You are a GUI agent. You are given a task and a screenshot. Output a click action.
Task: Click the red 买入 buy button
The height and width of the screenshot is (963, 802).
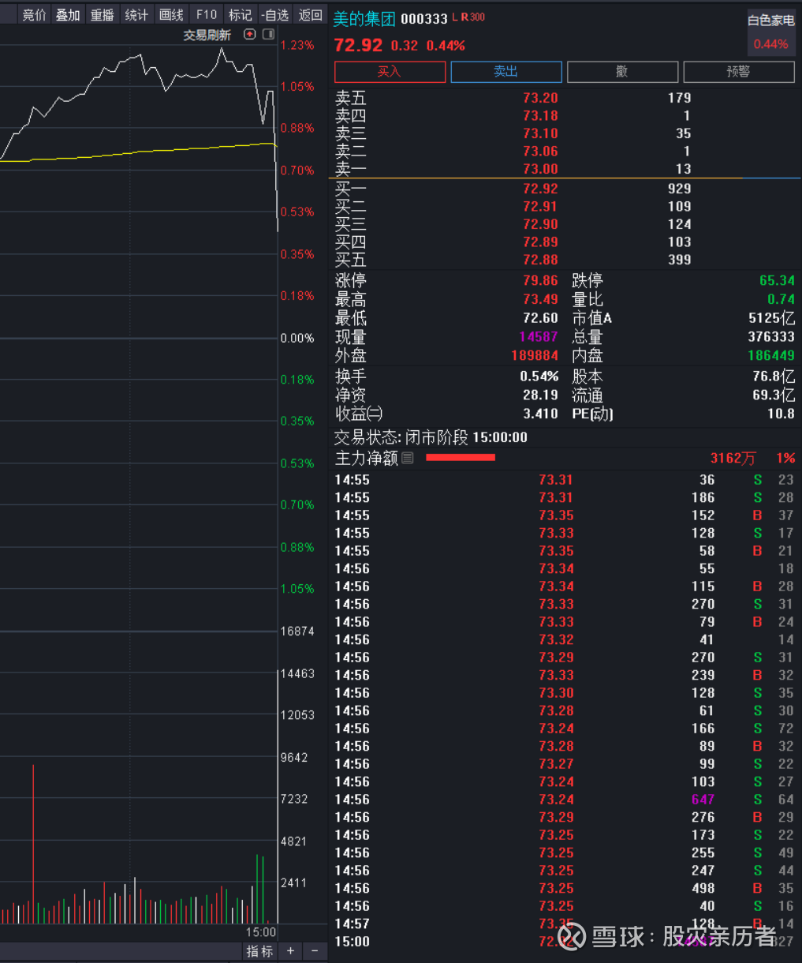click(389, 71)
